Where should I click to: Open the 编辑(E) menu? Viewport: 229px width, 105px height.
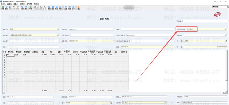click(x=9, y=4)
